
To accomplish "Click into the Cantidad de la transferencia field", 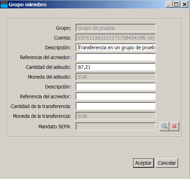I will point(116,106).
